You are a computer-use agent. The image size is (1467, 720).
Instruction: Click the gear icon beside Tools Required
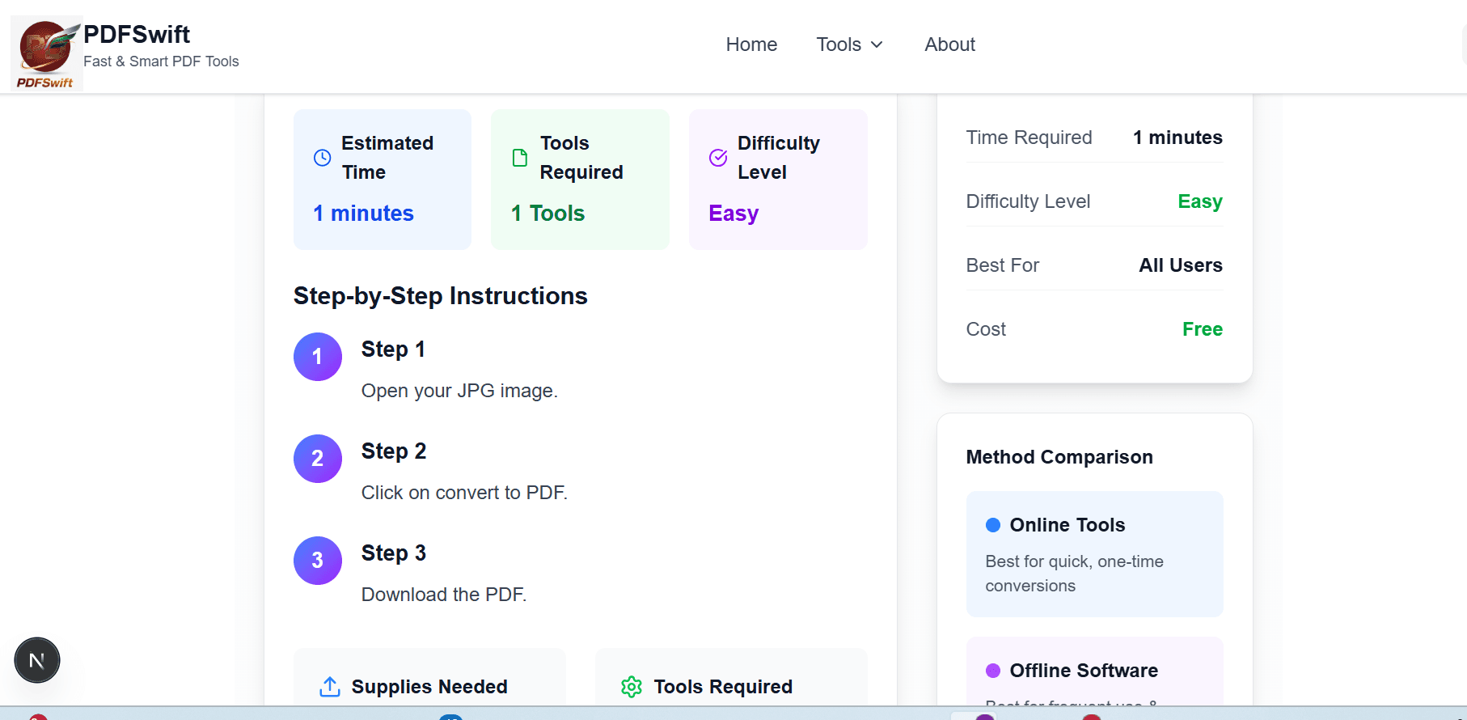coord(632,687)
